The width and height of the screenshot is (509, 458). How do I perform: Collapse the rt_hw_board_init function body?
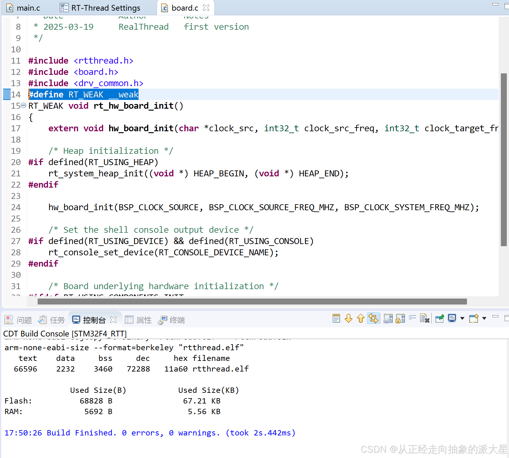24,106
